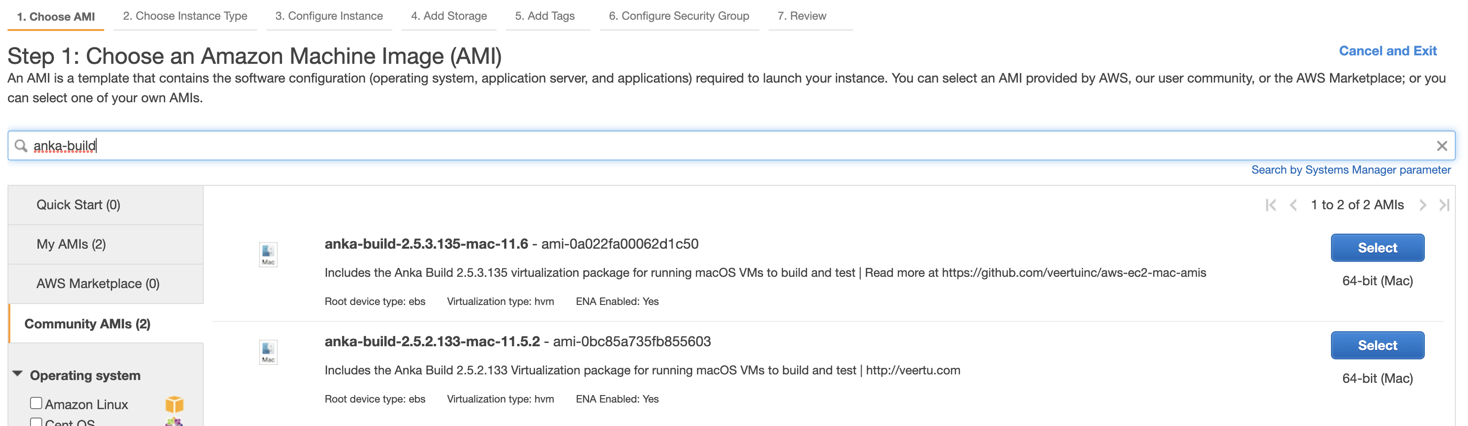Go to first page of AMI results
1468x426 pixels.
coord(1270,205)
